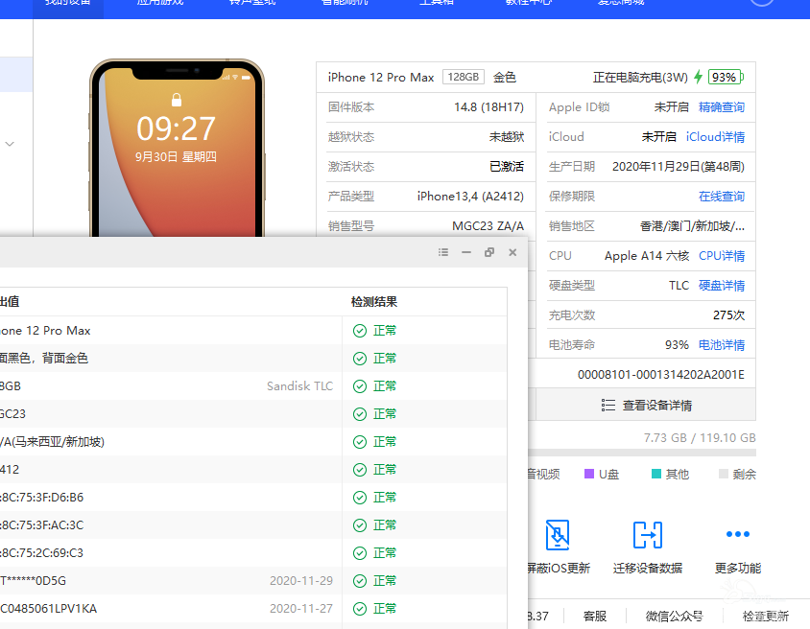Click the 正常 check icon for the GC23 row
Image resolution: width=810 pixels, height=629 pixels.
[x=360, y=414]
